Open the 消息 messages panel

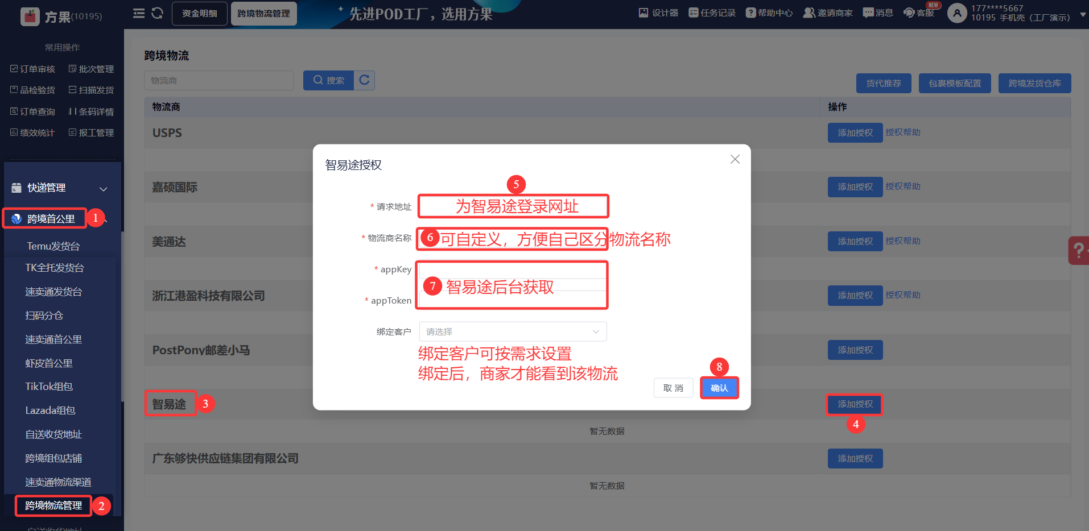878,13
